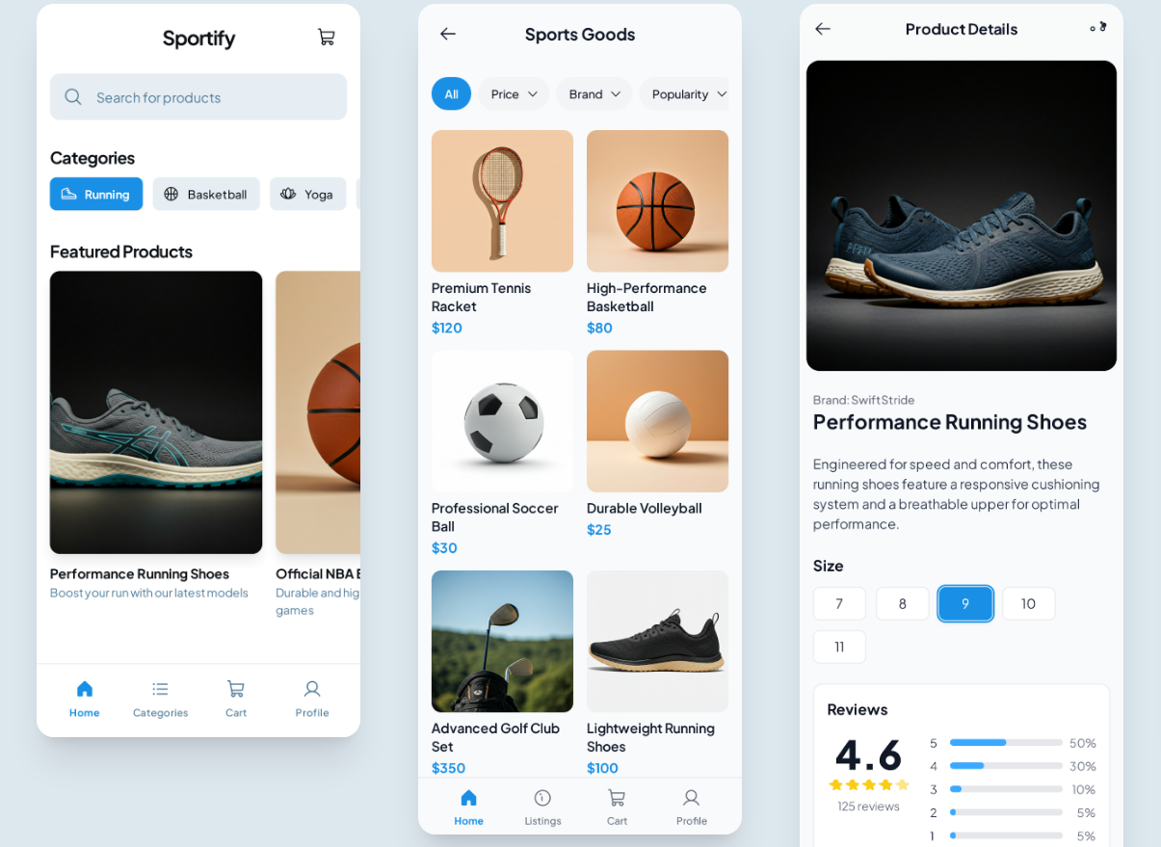
Task: Open the Premium Tennis Racket product
Action: tap(502, 233)
